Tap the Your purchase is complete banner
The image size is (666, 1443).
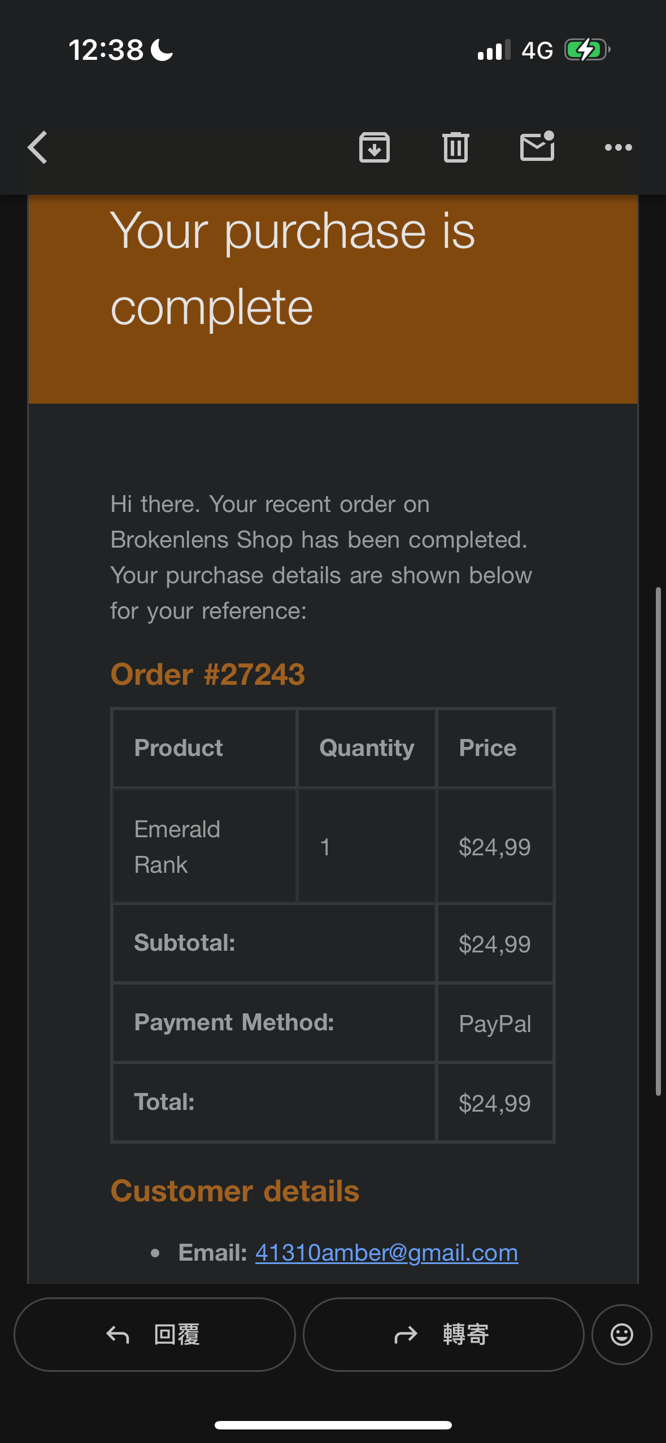[x=333, y=299]
